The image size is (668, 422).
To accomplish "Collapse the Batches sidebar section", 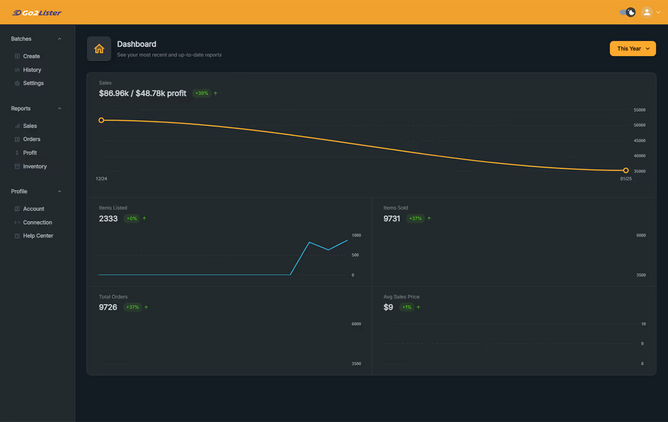I will coord(59,39).
